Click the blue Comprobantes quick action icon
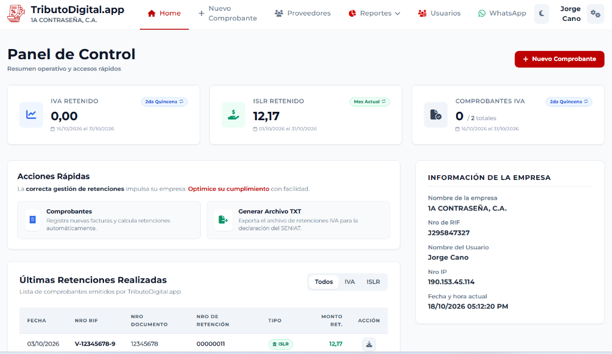The width and height of the screenshot is (612, 354). point(33,219)
